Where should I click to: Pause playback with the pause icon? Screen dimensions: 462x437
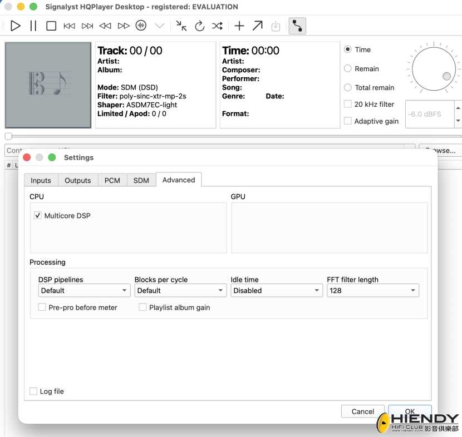coord(33,26)
